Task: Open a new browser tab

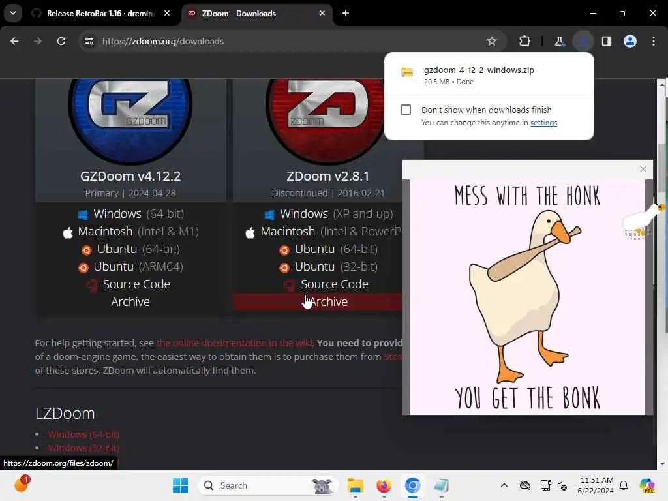Action: pyautogui.click(x=346, y=13)
